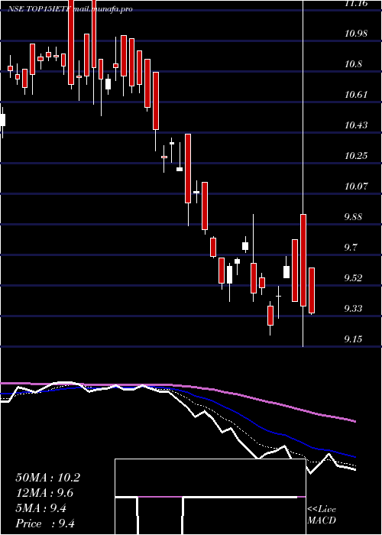Click the 10.25 price axis label
Screen dimensions: 382x535
pos(356,156)
